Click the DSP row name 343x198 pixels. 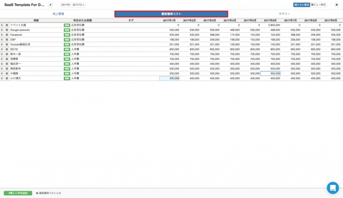tap(13, 40)
